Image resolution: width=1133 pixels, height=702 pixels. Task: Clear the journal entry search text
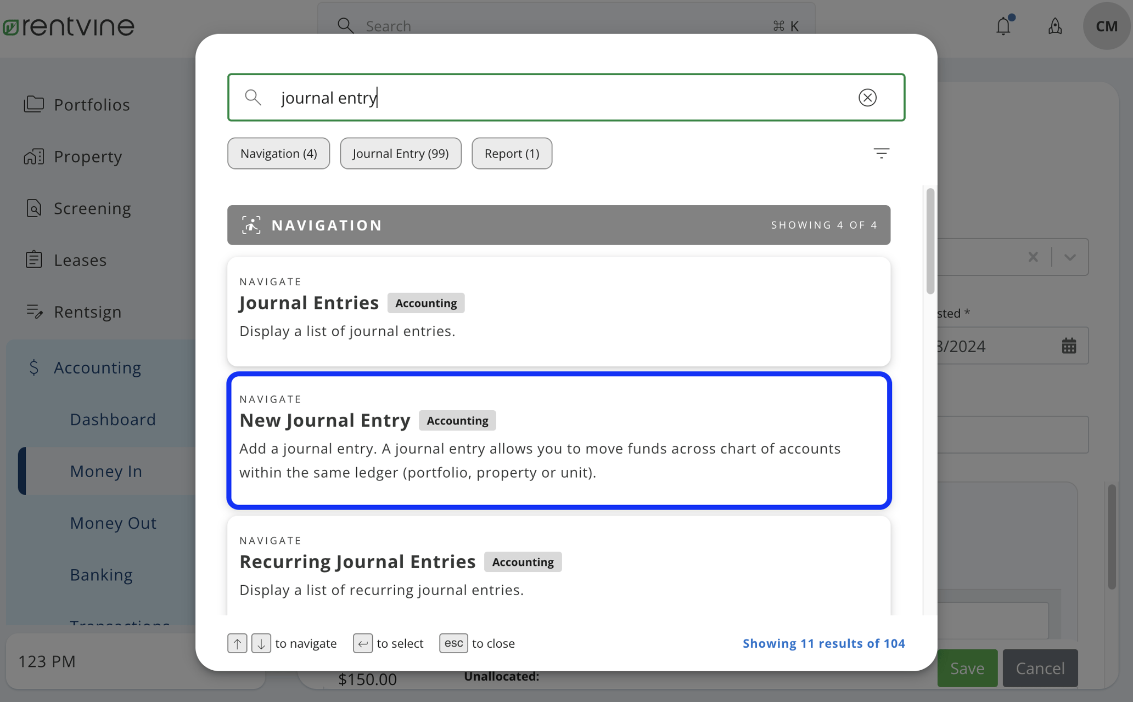[867, 98]
